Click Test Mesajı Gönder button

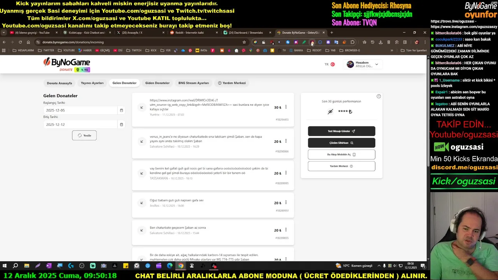[342, 131]
